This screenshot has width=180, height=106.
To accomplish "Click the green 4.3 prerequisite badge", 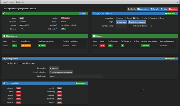I will (x=63, y=29).
